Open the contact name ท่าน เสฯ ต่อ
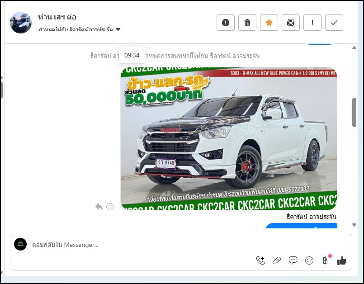This screenshot has width=364, height=284. [57, 17]
